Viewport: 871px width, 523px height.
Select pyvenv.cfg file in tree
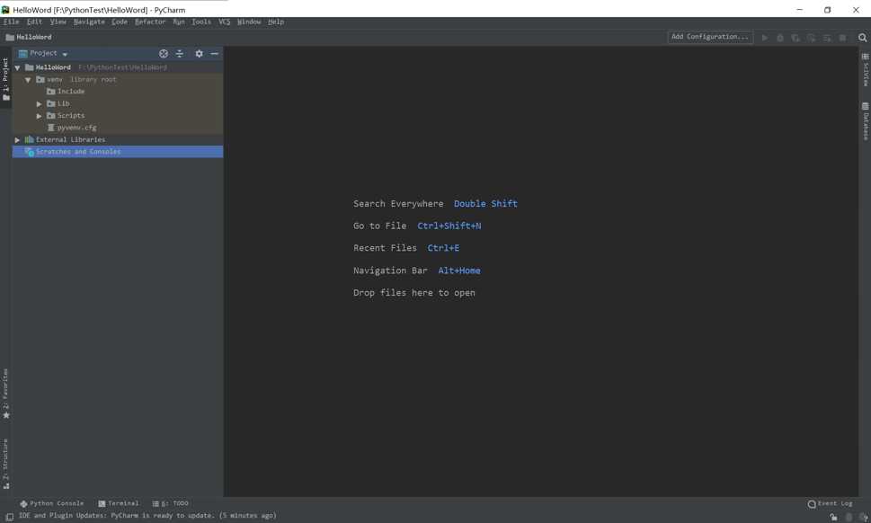(118, 127)
